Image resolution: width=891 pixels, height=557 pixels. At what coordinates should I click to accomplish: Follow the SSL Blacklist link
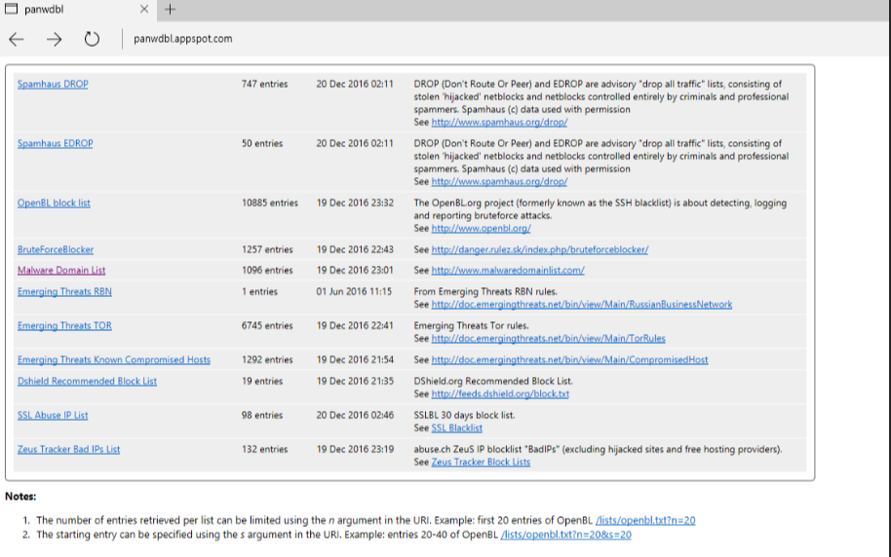[457, 428]
